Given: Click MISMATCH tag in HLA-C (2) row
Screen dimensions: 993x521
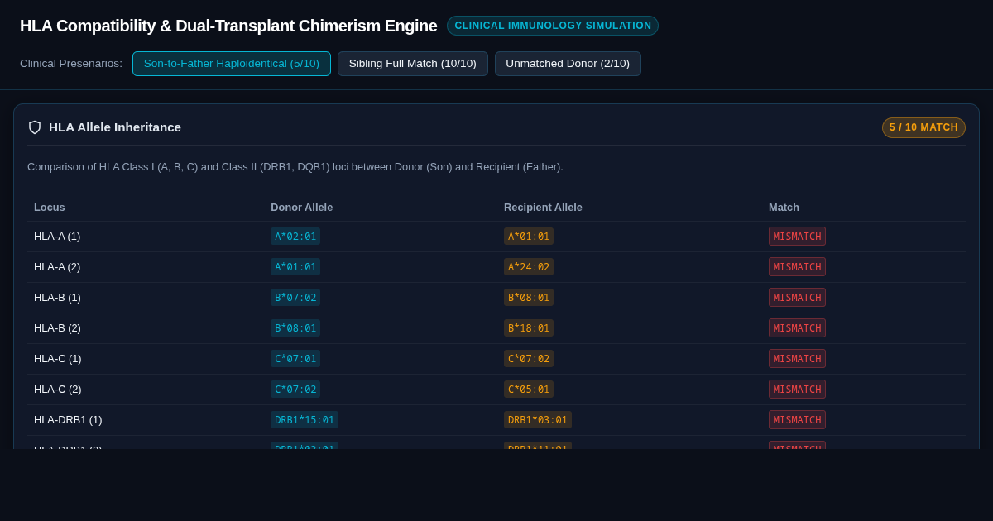Looking at the screenshot, I should click(x=797, y=390).
